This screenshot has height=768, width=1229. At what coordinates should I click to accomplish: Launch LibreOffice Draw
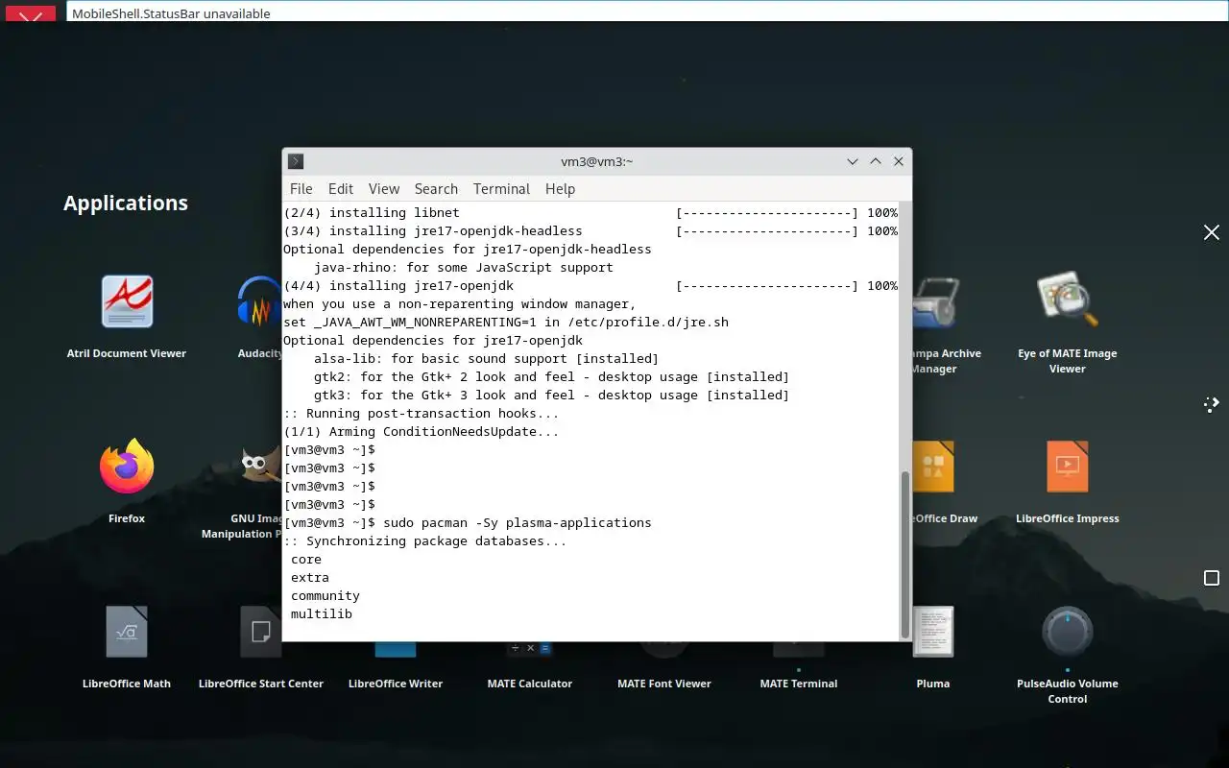pyautogui.click(x=933, y=467)
